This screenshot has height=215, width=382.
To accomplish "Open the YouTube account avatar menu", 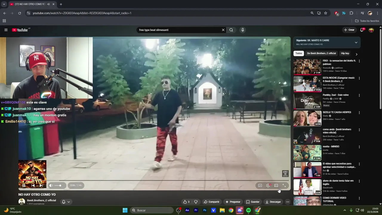I will [x=371, y=30].
